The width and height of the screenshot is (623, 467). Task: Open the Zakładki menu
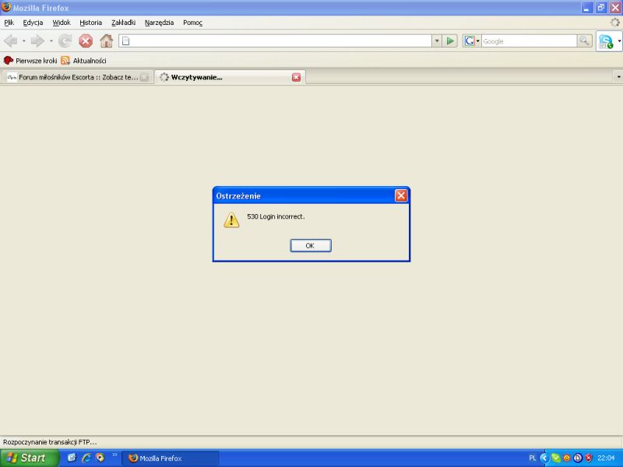(x=123, y=23)
